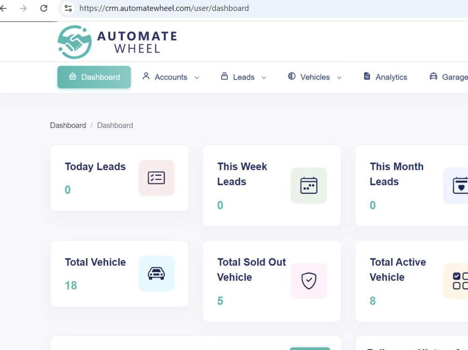Click the This Month Leads title
This screenshot has width=468, height=350.
tap(397, 174)
